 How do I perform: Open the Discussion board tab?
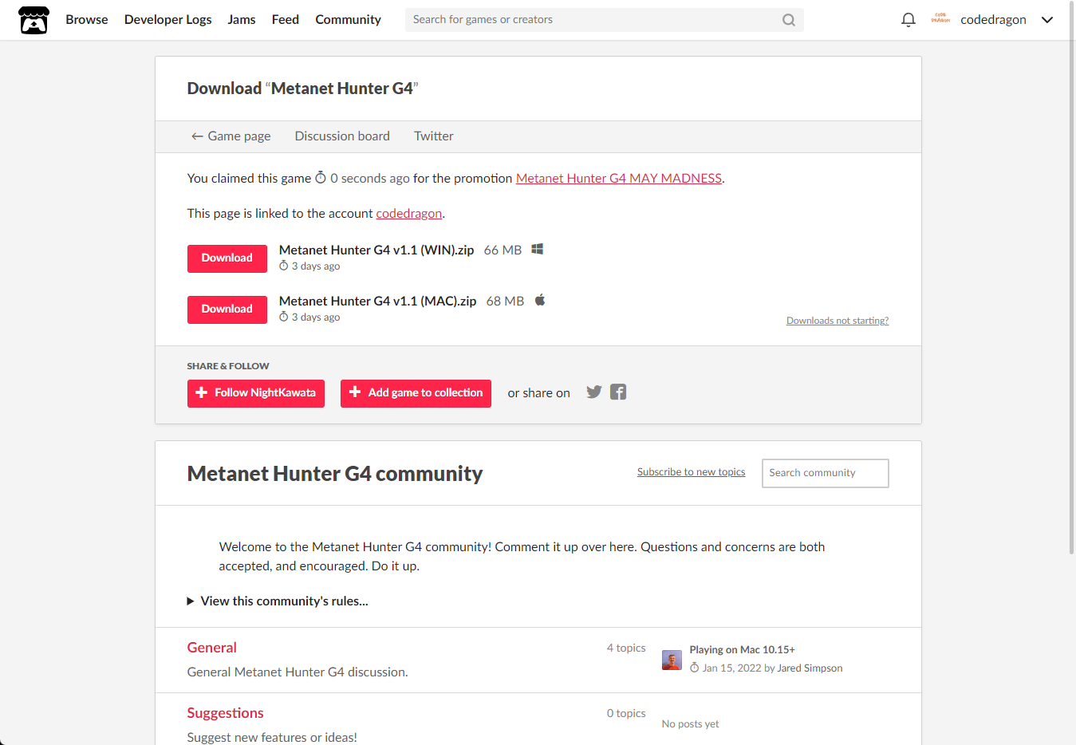coord(342,136)
